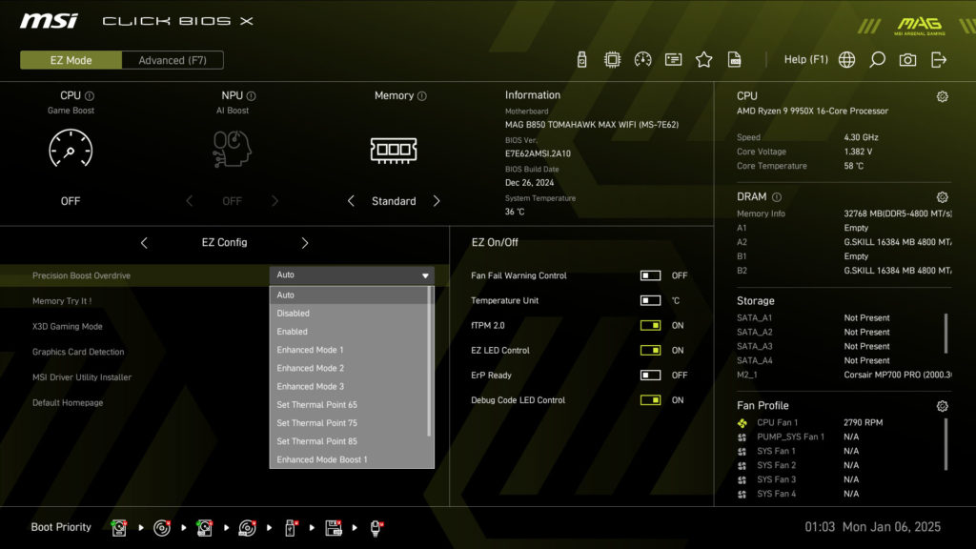976x549 pixels.
Task: Open CPU settings gear in right panel
Action: (942, 96)
